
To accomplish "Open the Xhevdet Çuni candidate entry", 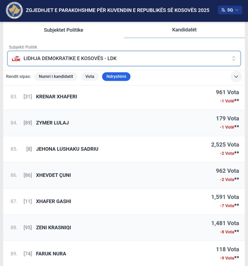I will click(x=53, y=175).
